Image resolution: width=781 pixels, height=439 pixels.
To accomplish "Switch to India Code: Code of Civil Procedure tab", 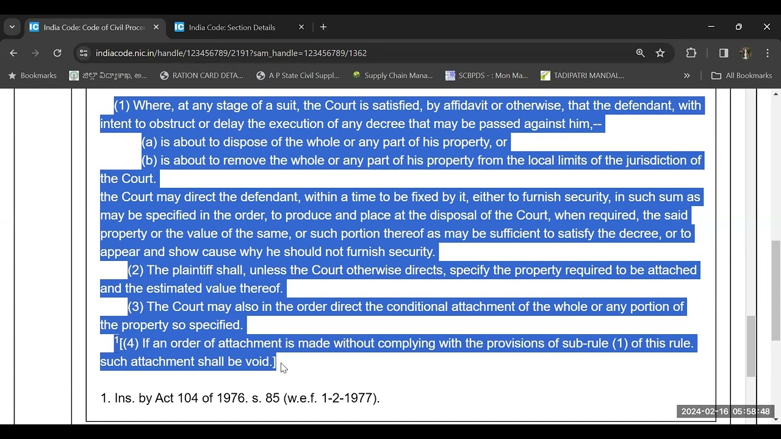I will tap(95, 27).
